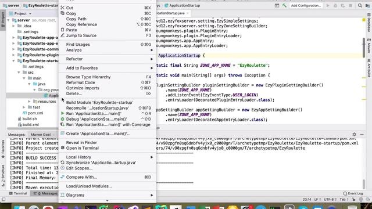Image resolution: width=372 pixels, height=209 pixels.
Task: Open the Ant Build tool window strip
Action: tap(369, 68)
